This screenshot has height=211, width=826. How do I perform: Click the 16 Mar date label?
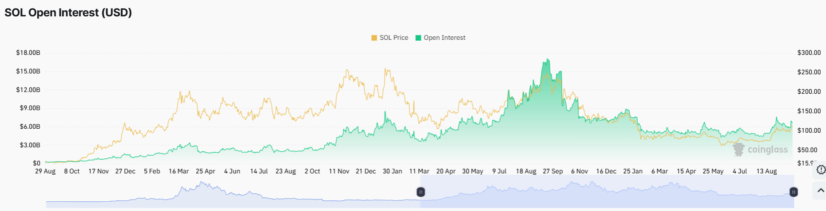179,171
